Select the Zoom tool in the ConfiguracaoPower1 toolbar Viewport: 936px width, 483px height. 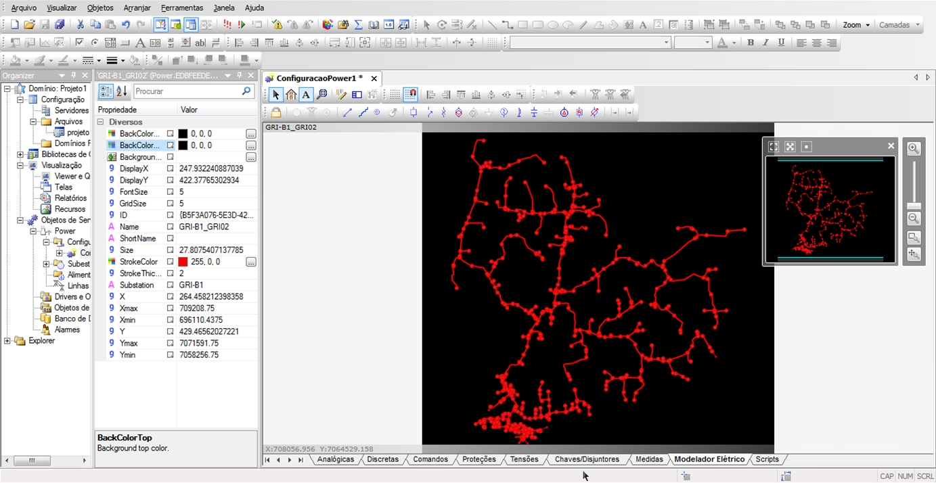(321, 95)
